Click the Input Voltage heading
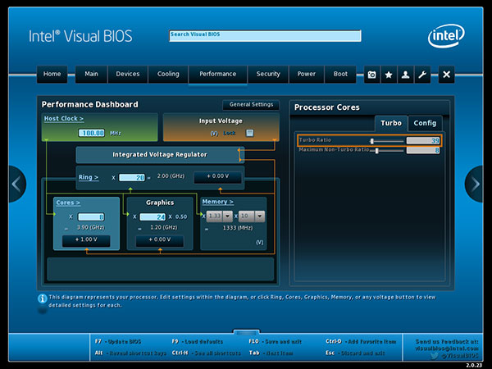Image resolution: width=492 pixels, height=369 pixels. [x=221, y=121]
